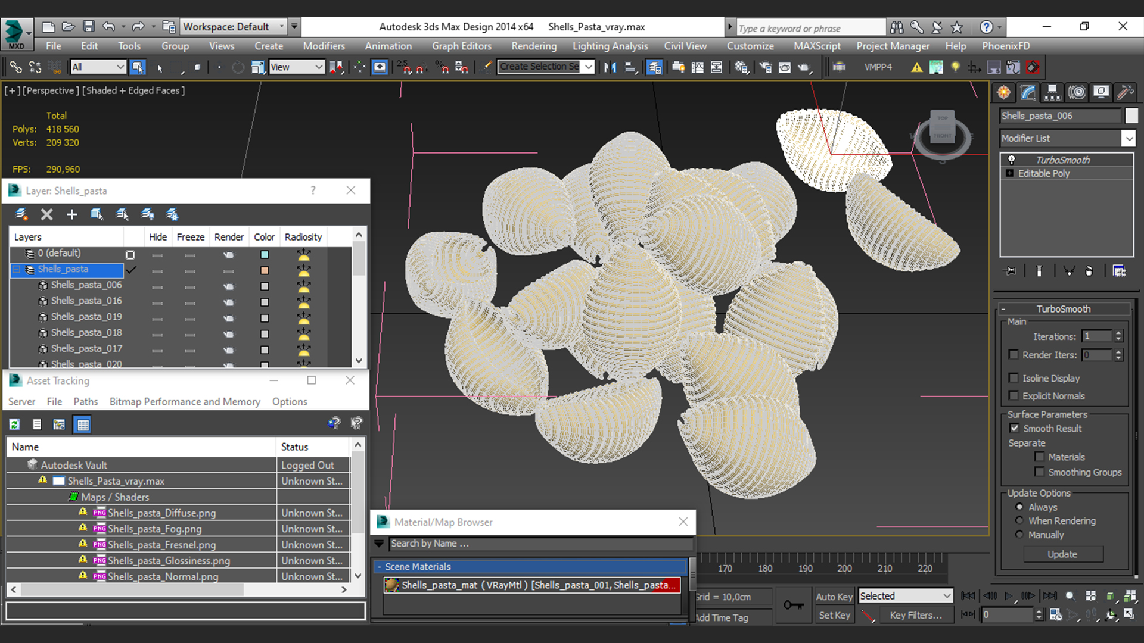Viewport: 1144px width, 643px height.
Task: Open the Align tool
Action: pos(630,67)
